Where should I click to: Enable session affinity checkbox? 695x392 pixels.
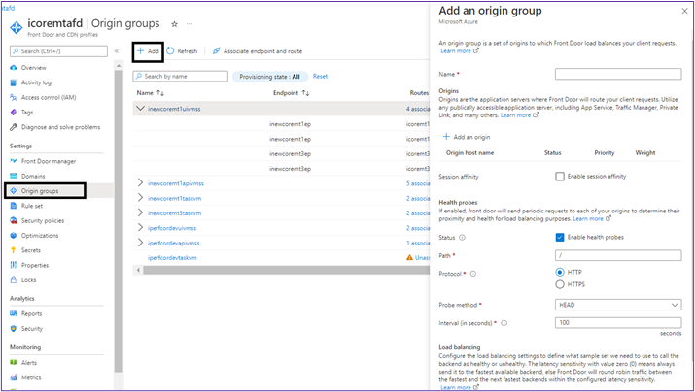point(560,177)
